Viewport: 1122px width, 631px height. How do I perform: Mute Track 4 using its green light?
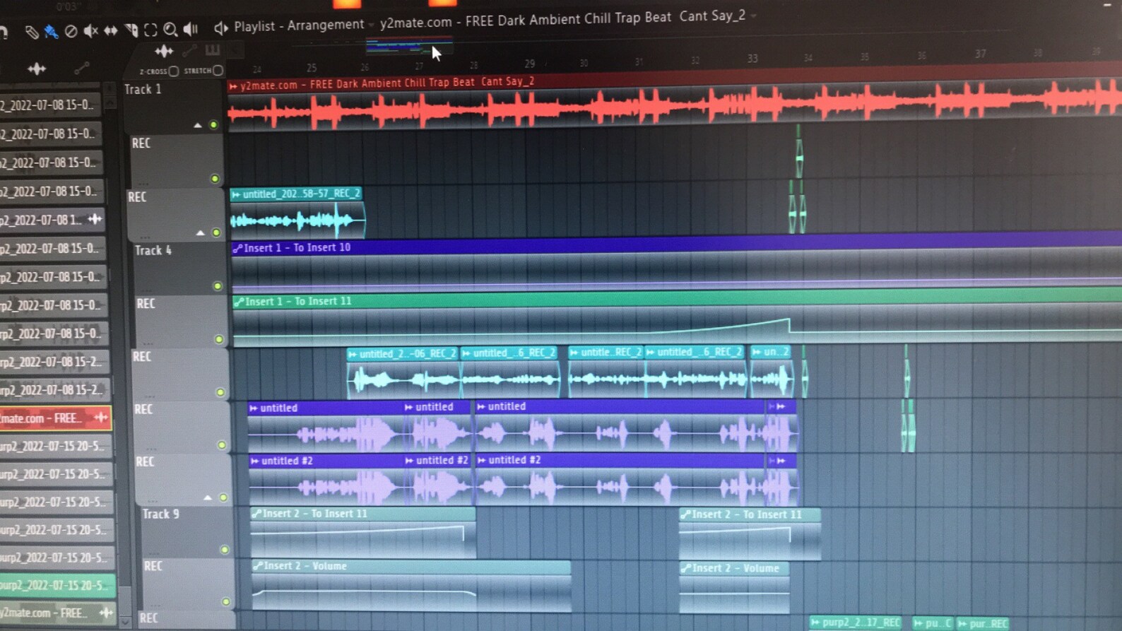[218, 286]
